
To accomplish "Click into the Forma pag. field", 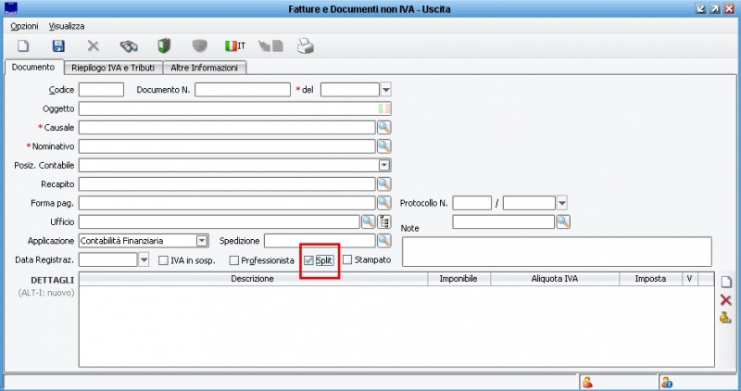I will 227,203.
